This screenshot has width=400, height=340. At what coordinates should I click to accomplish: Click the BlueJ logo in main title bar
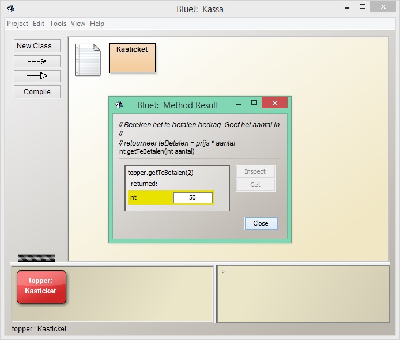click(x=10, y=9)
